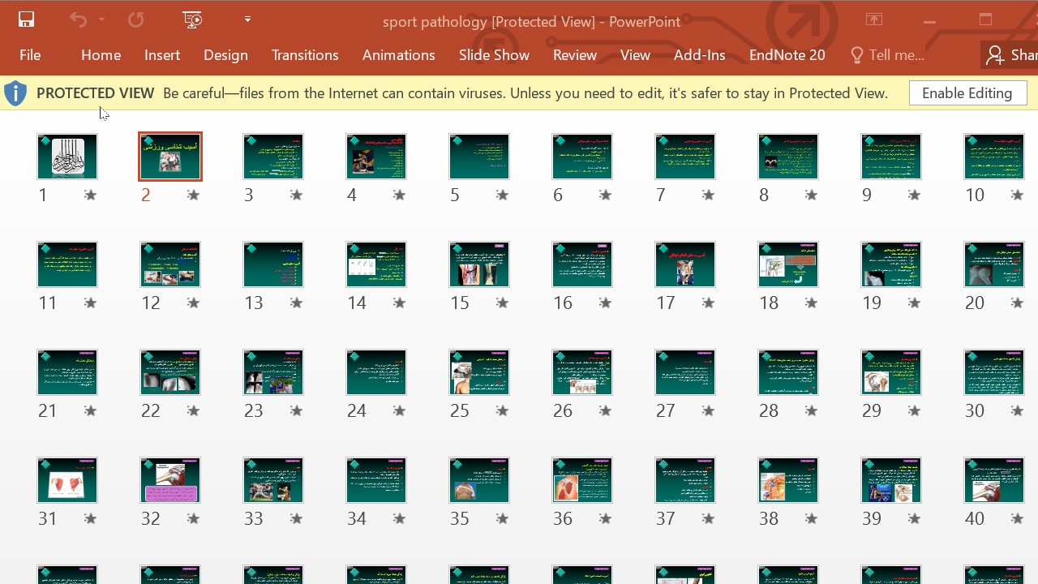
Task: Open the Design tab
Action: click(225, 55)
